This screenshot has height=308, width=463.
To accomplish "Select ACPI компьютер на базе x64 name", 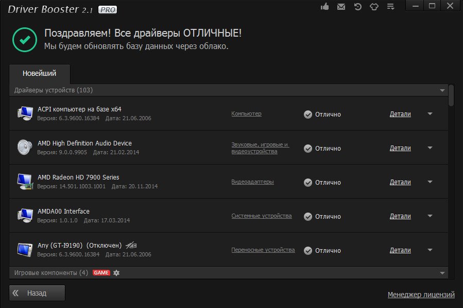I will [79, 109].
